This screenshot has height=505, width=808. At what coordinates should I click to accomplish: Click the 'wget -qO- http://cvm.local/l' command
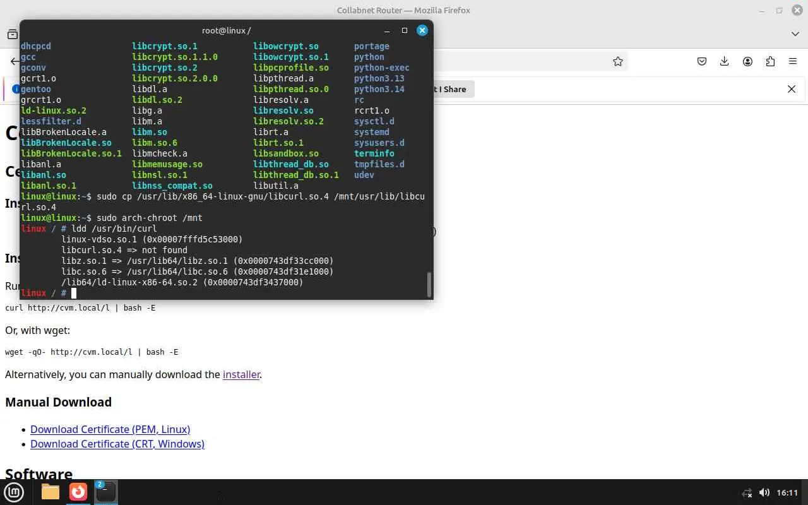tap(69, 352)
